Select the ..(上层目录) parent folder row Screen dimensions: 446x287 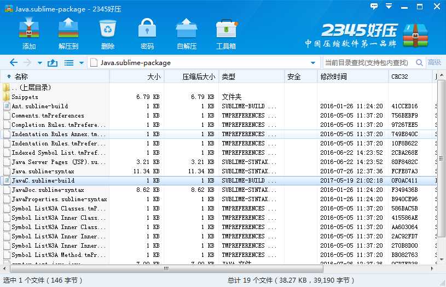click(218, 87)
